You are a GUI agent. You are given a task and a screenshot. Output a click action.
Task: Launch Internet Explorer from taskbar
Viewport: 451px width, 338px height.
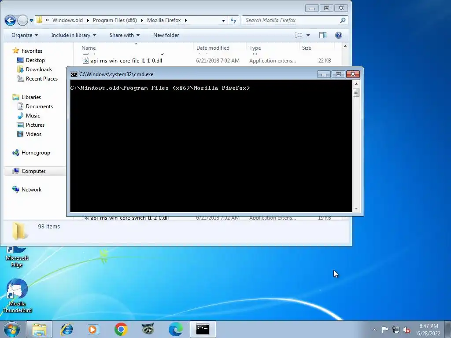point(67,329)
